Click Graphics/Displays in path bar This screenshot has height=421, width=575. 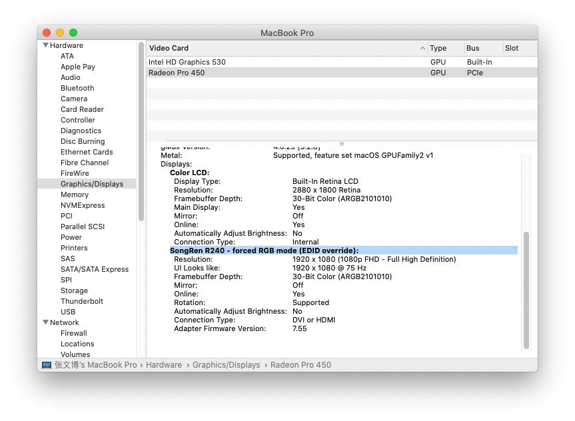227,365
